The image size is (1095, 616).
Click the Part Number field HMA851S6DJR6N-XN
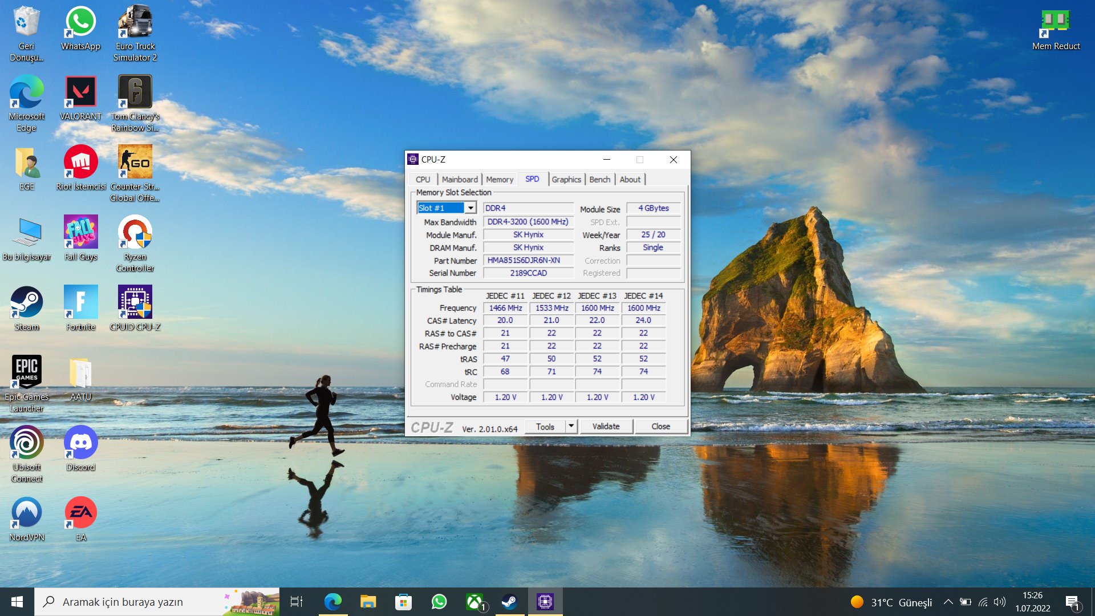(x=528, y=261)
